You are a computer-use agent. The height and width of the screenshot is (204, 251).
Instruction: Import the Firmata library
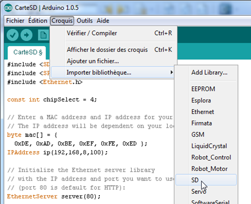(x=206, y=123)
